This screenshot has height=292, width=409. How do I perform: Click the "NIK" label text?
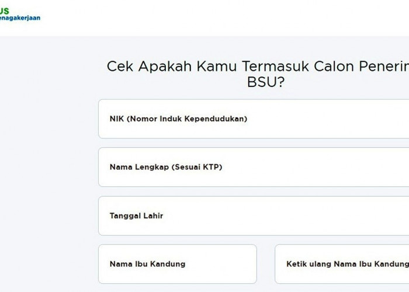[117, 119]
